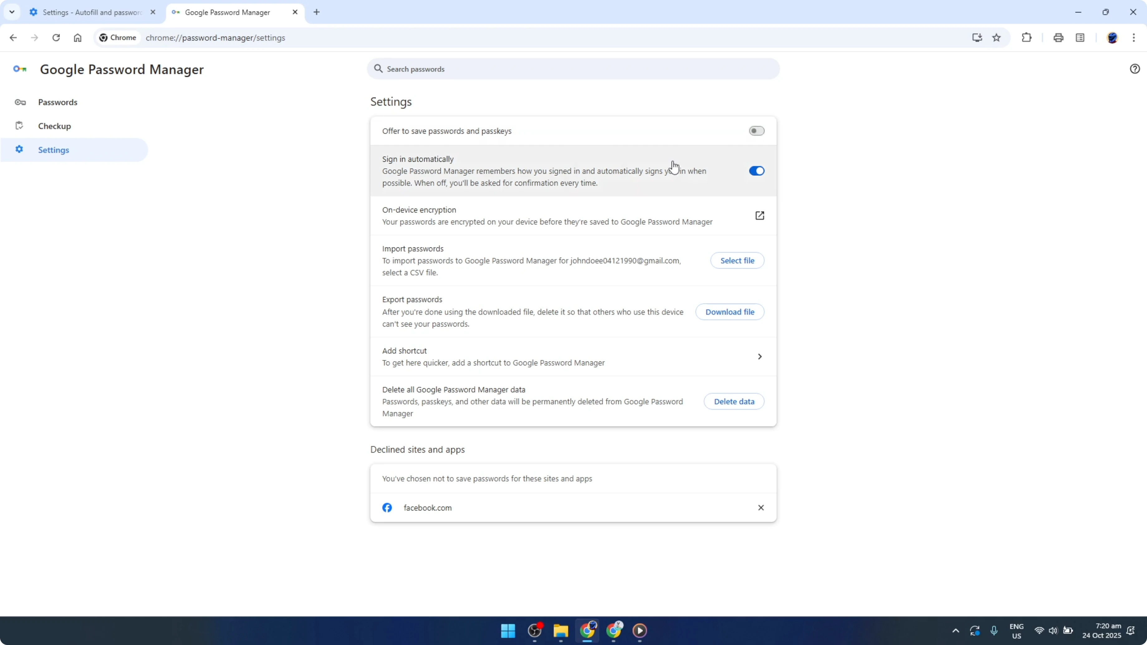The image size is (1147, 645).
Task: Focus the Search passwords field
Action: [573, 69]
